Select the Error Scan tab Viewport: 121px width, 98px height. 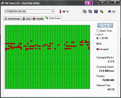click(53, 18)
